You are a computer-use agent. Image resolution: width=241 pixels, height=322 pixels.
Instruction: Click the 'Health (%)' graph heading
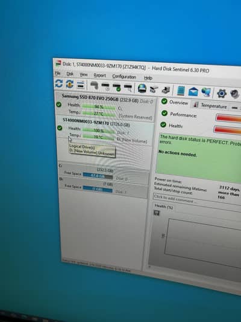(164, 206)
